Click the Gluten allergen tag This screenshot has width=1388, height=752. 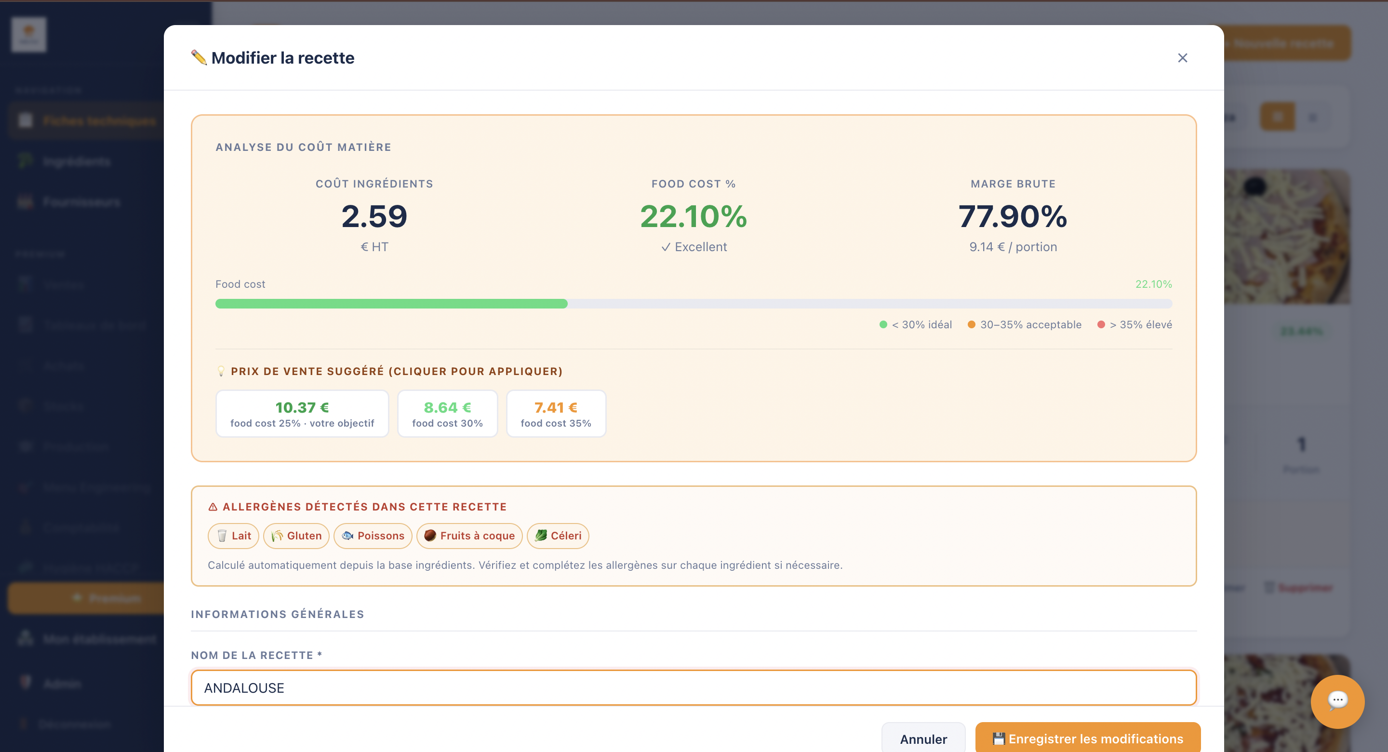tap(296, 535)
